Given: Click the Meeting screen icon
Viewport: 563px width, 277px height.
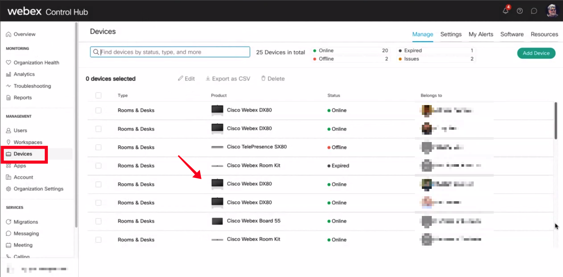Looking at the screenshot, I should pos(9,245).
